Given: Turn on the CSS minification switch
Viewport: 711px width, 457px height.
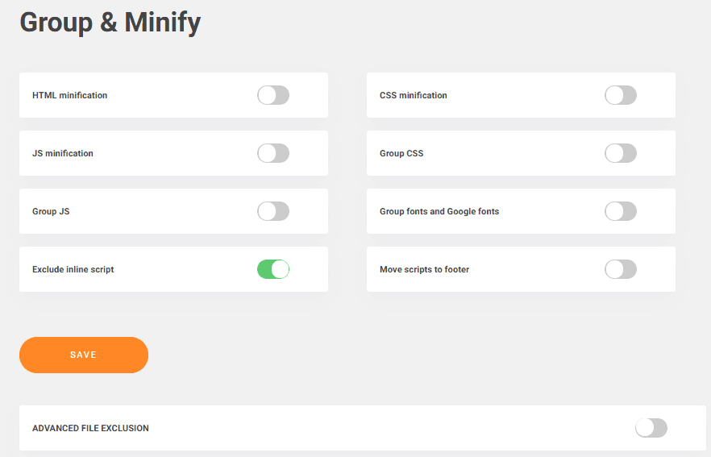Looking at the screenshot, I should [620, 95].
